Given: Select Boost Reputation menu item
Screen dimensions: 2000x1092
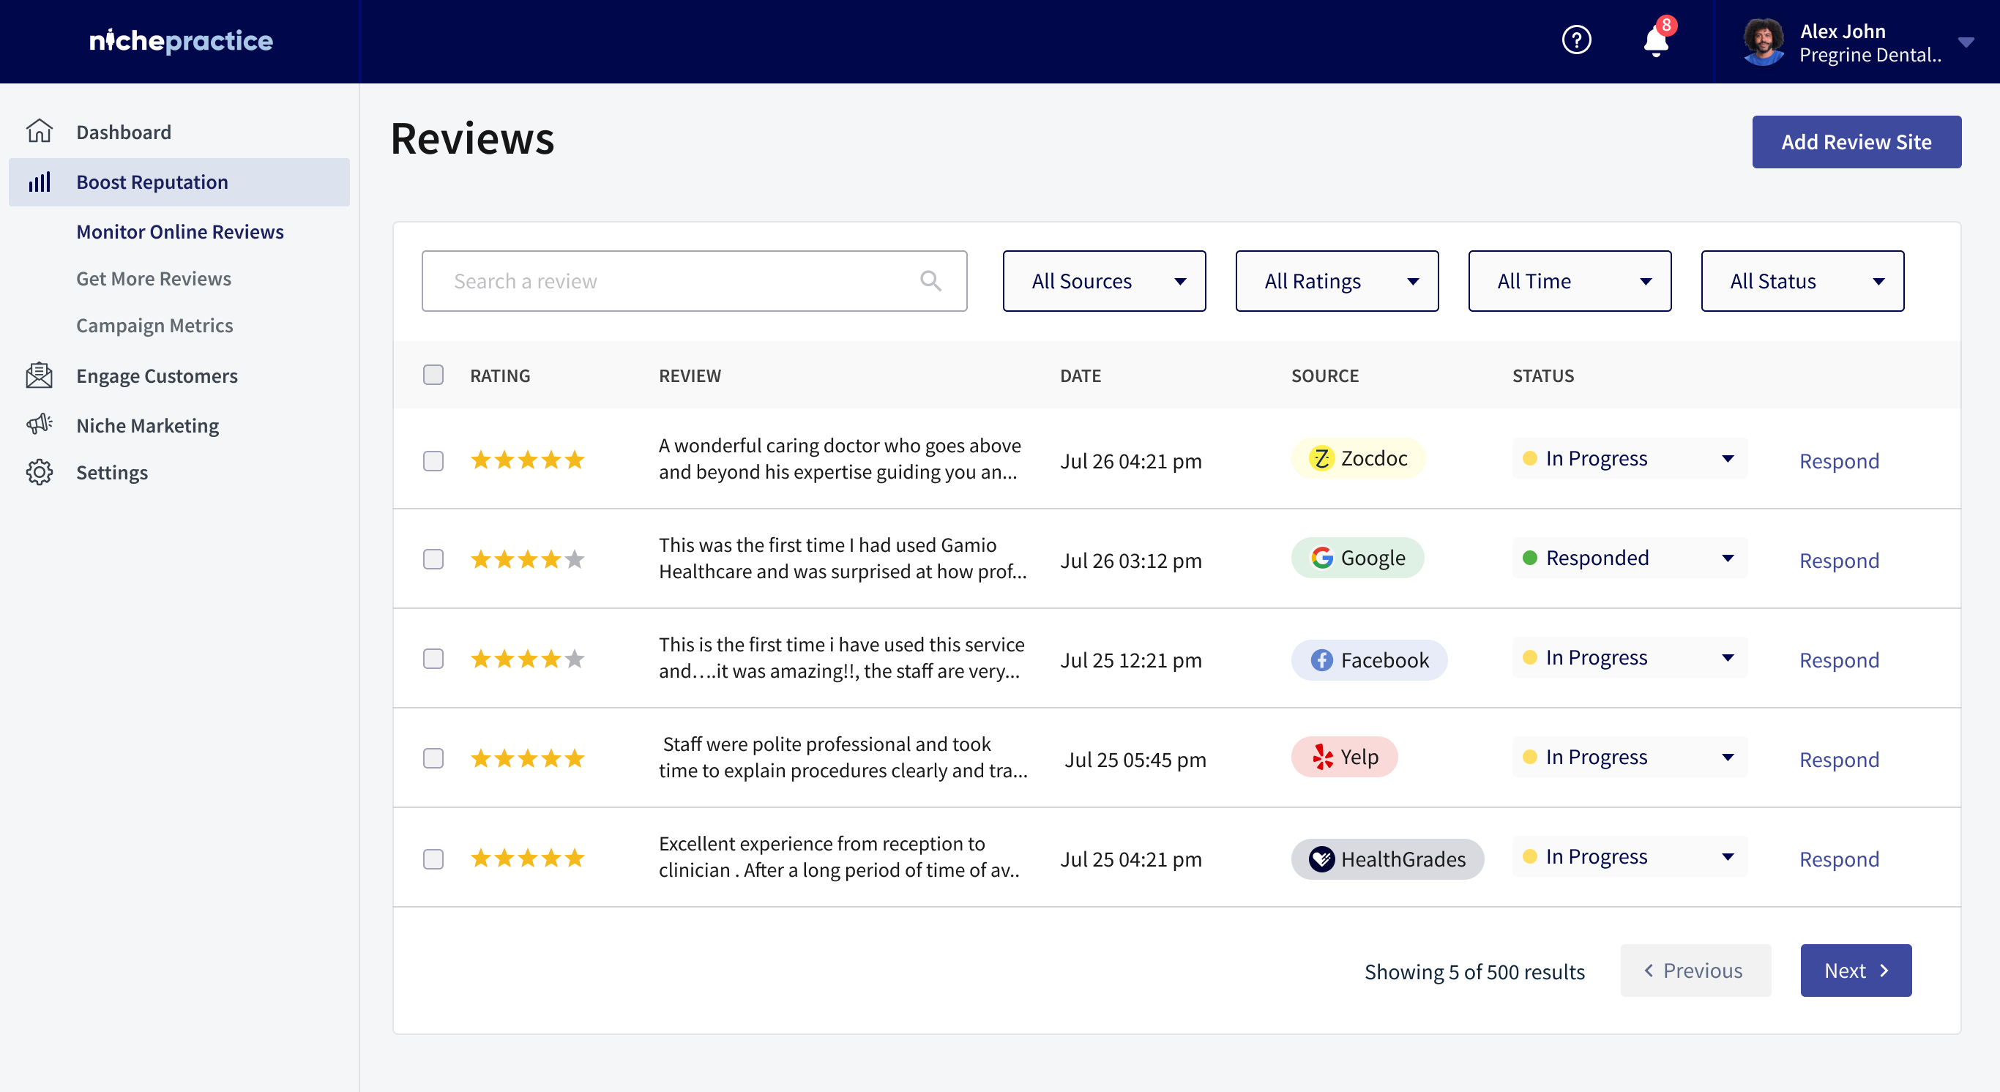Looking at the screenshot, I should (x=179, y=182).
